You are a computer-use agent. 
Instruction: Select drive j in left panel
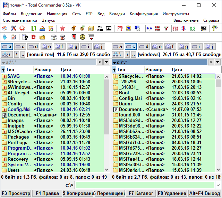coord(99,47)
